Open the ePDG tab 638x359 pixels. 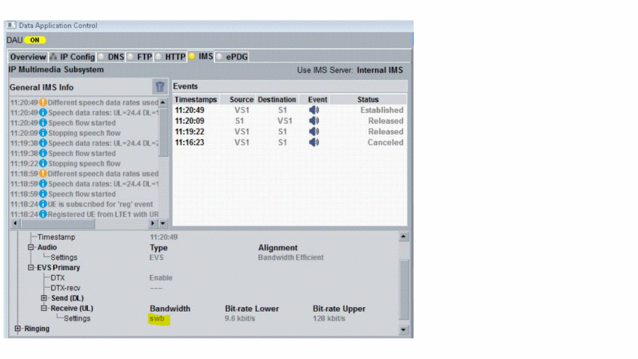tap(236, 57)
